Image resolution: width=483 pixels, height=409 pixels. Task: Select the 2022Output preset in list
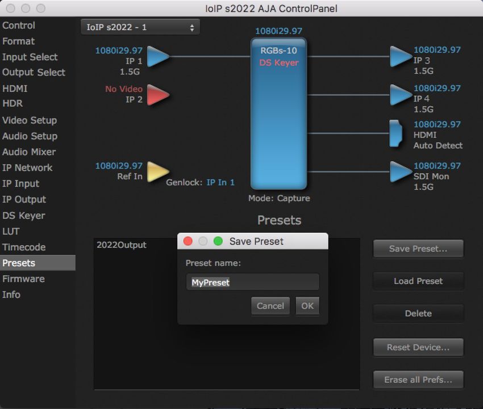122,245
